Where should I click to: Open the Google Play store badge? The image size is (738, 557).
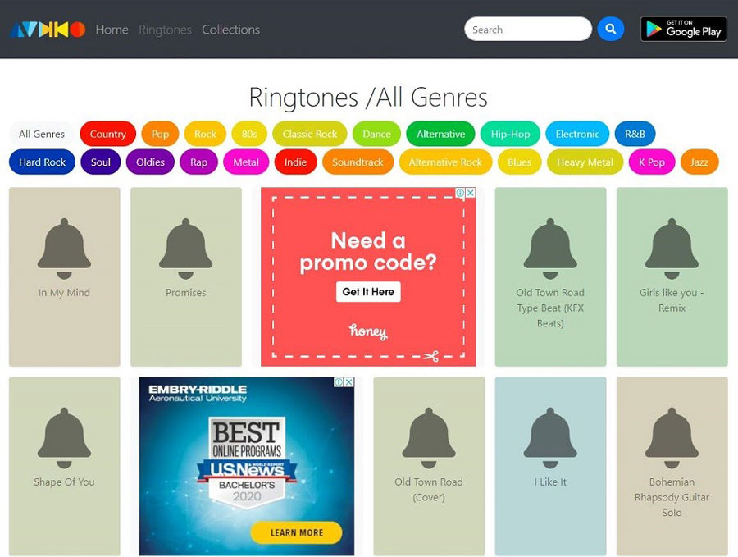(683, 30)
